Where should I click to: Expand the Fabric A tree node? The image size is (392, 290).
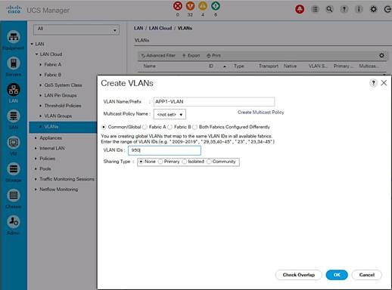pyautogui.click(x=40, y=65)
